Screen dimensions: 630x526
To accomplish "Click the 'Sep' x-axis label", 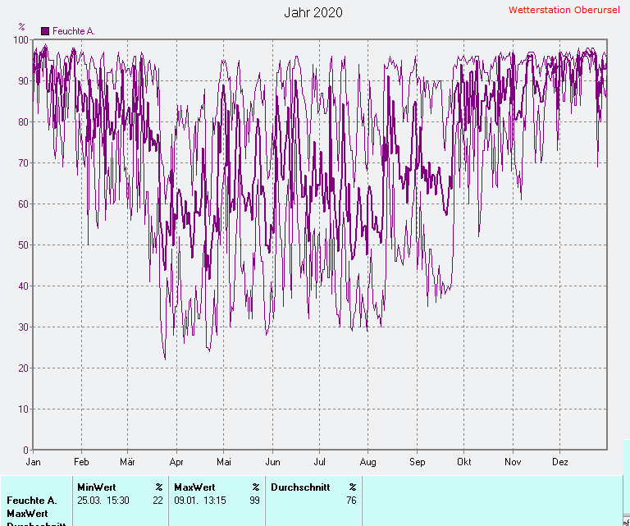I will (x=417, y=462).
